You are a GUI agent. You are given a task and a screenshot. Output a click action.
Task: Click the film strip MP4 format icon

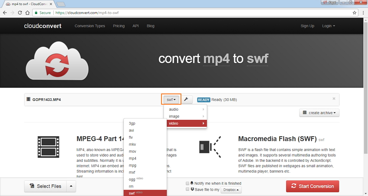coord(48,147)
